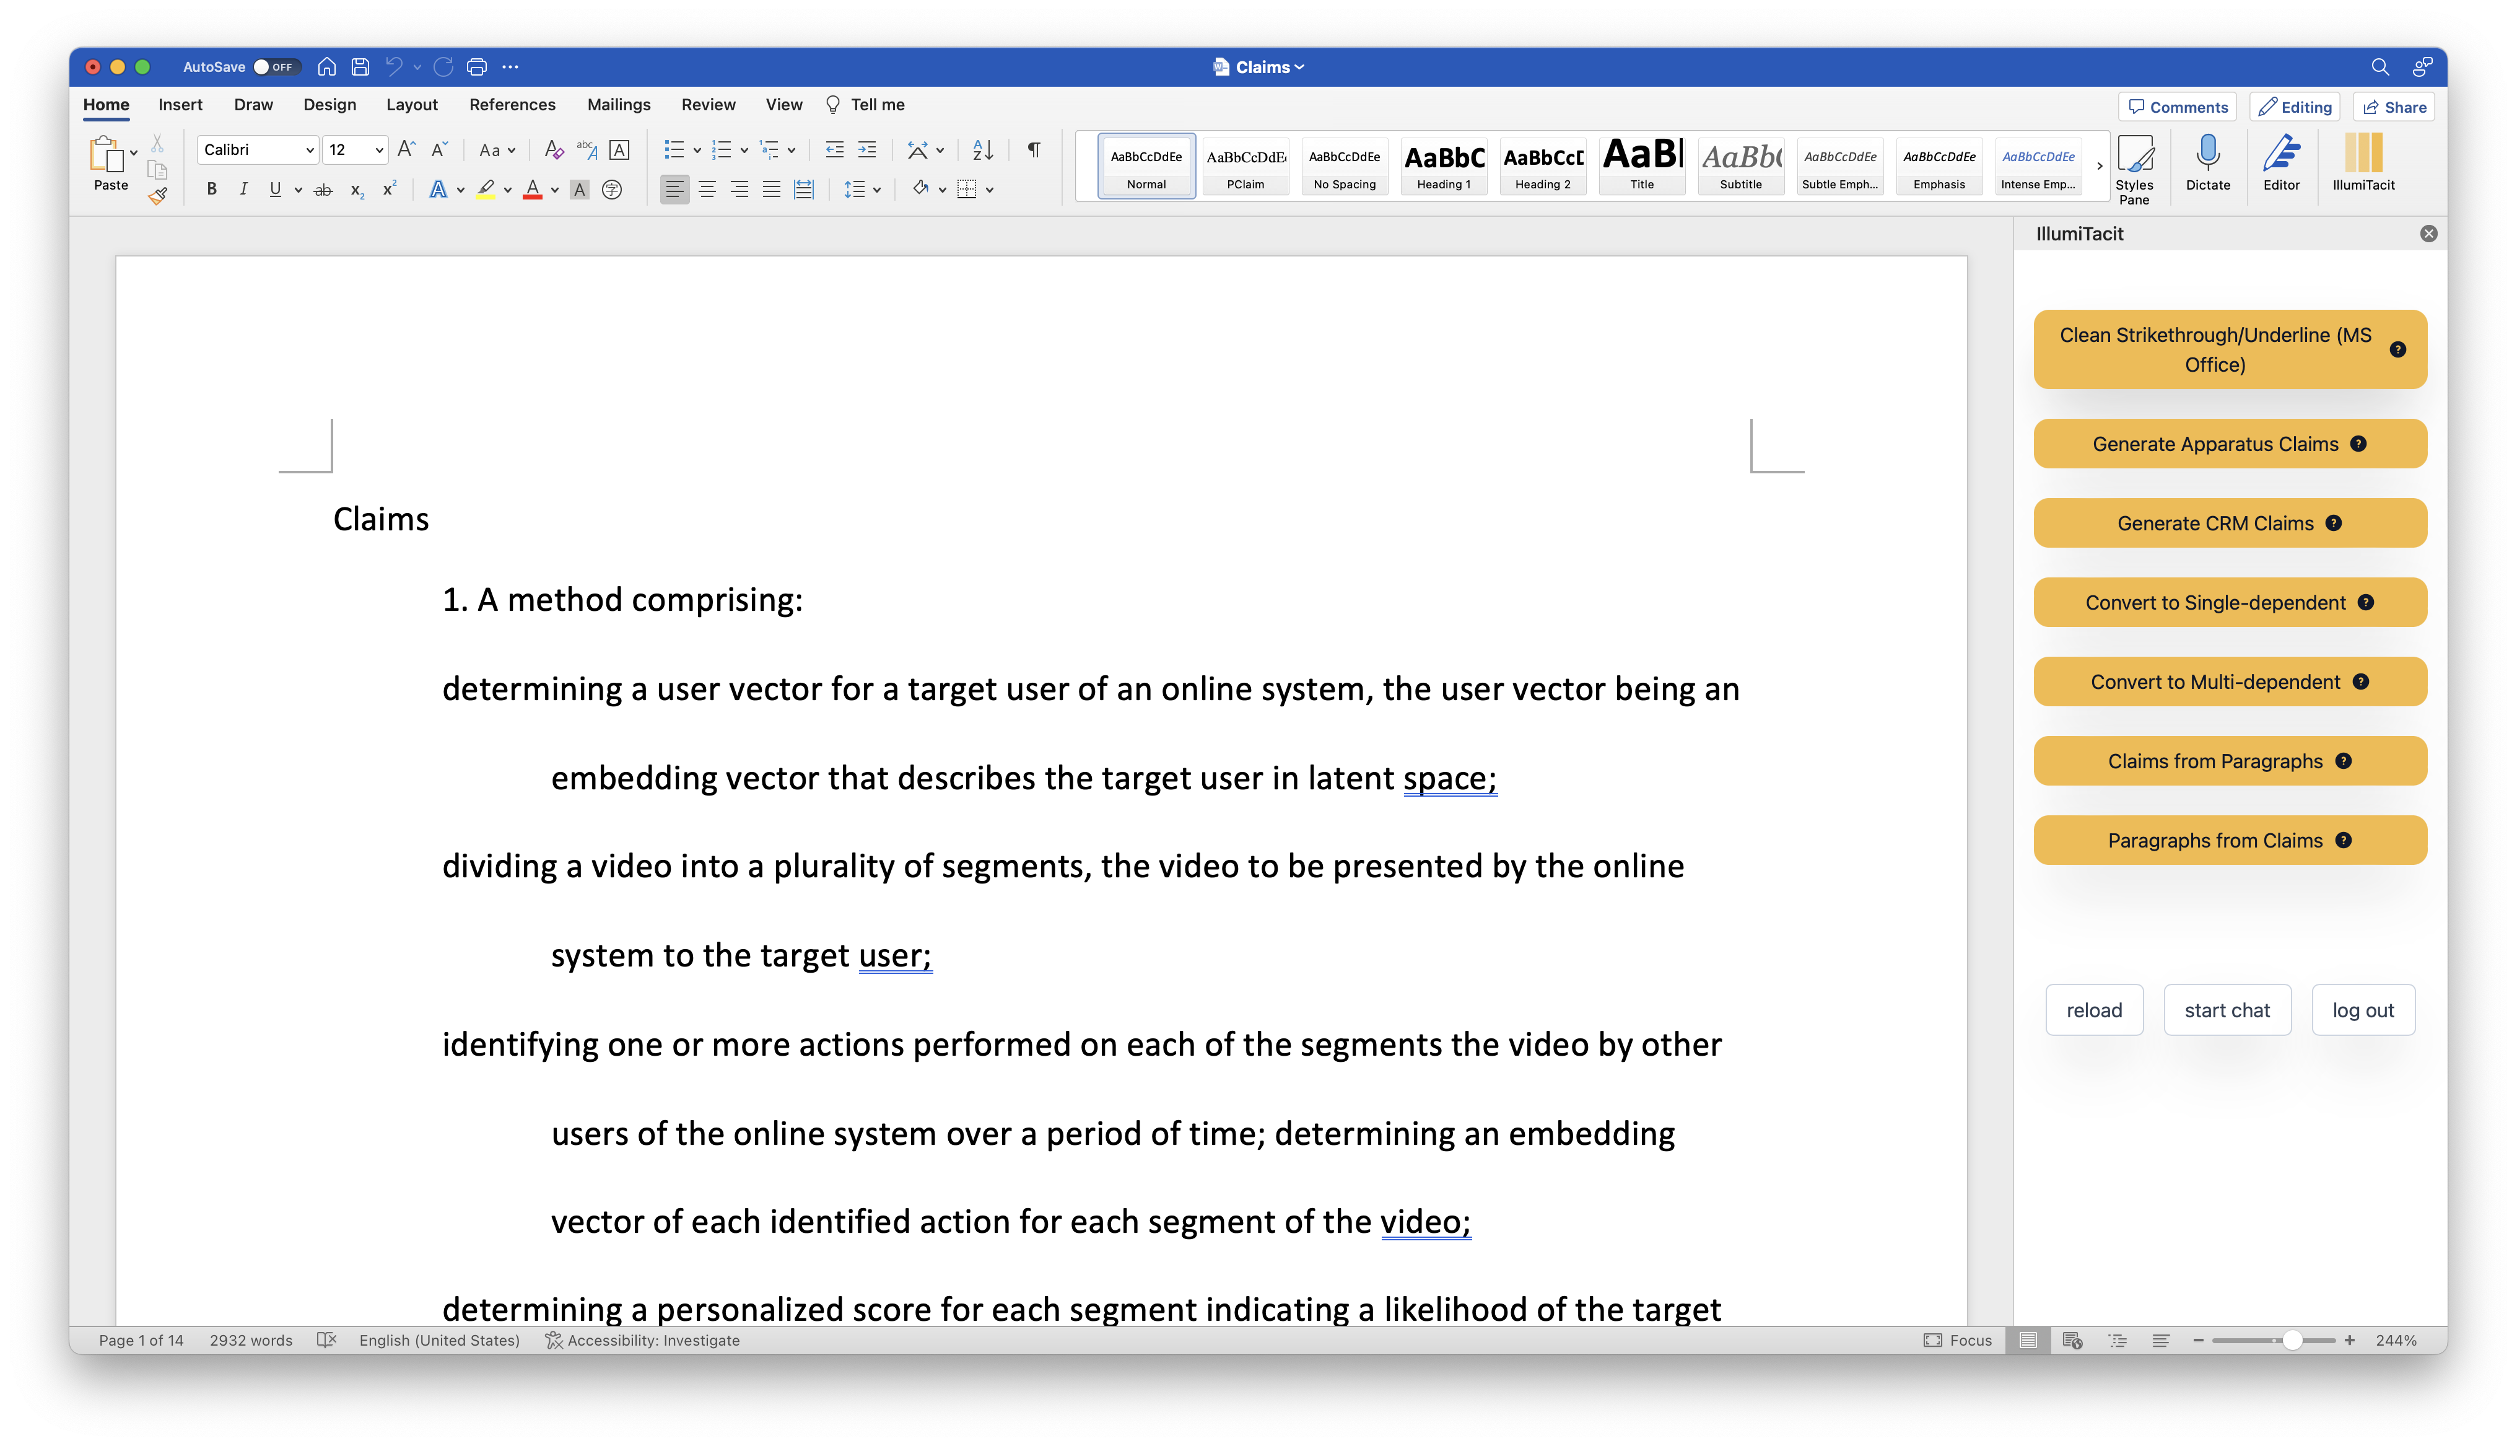Viewport: 2517px width, 1446px height.
Task: Click Generate CRM Claims button
Action: point(2214,524)
